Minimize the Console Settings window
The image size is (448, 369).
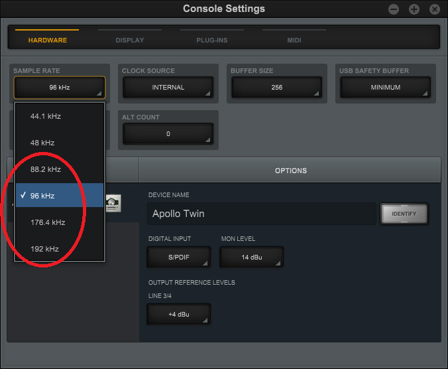pyautogui.click(x=394, y=9)
